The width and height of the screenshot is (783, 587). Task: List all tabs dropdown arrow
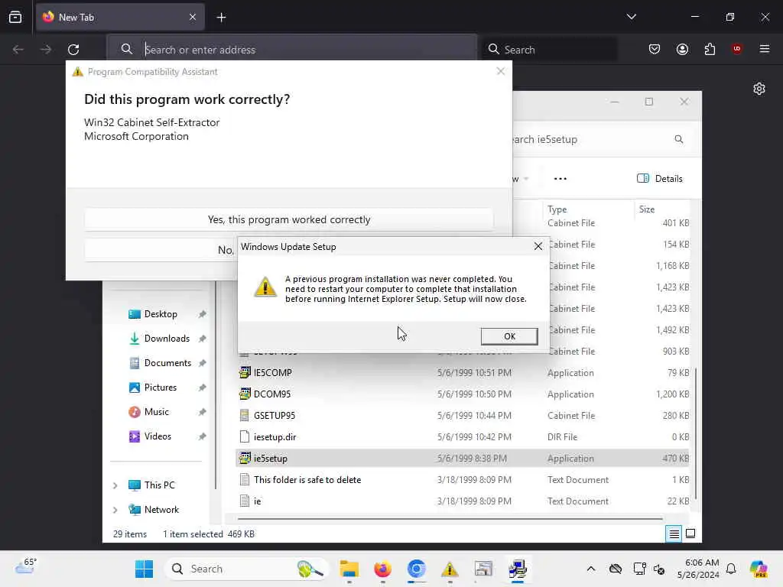click(x=631, y=17)
